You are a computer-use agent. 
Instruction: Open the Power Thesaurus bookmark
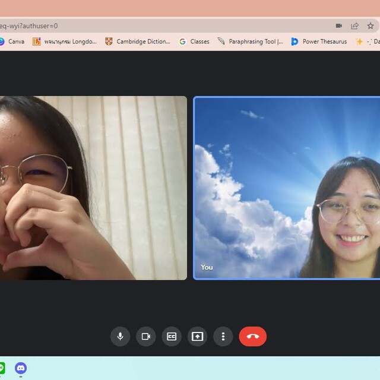[319, 42]
